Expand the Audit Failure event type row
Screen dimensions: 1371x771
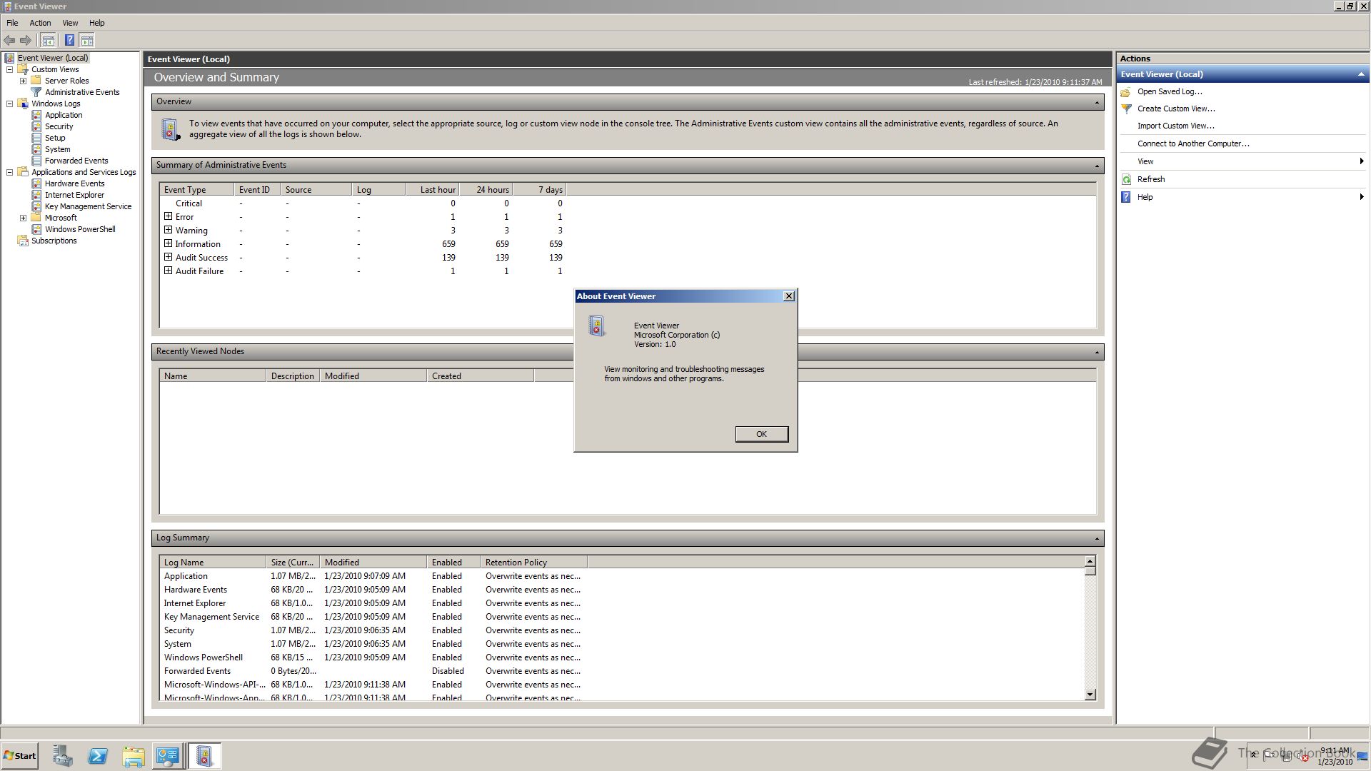(x=168, y=271)
